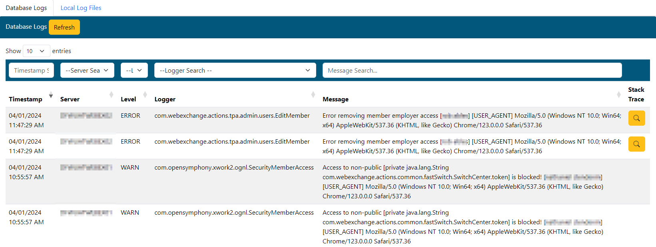The height and width of the screenshot is (247, 656).
Task: Switch to the Local Log Files tab
Action: click(x=81, y=8)
